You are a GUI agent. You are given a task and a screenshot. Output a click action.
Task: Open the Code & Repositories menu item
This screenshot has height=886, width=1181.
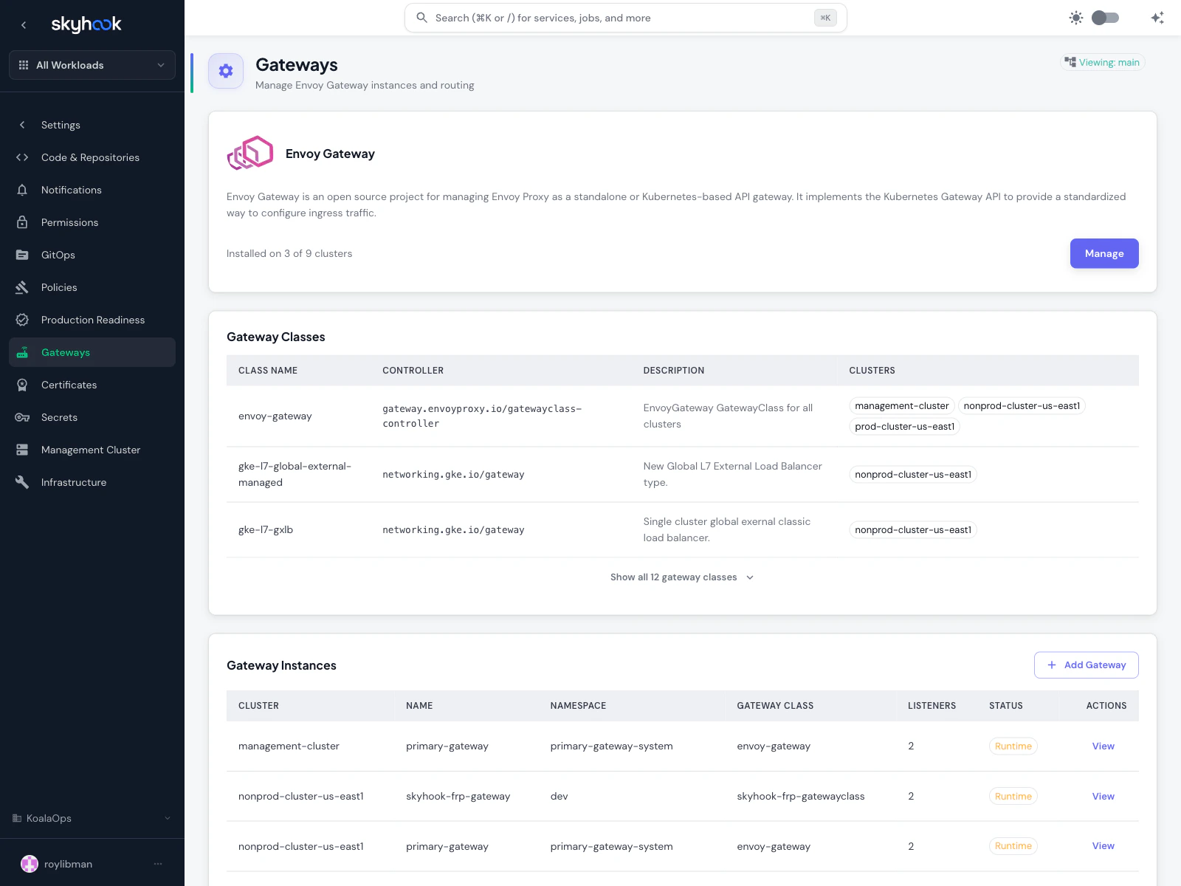tap(92, 157)
